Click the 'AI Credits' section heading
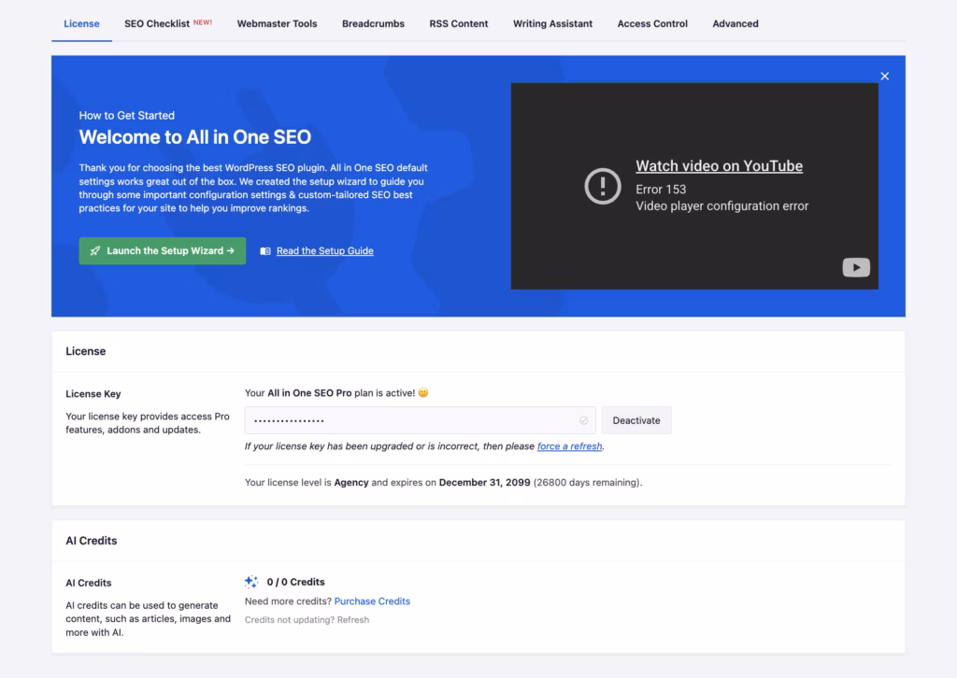This screenshot has height=678, width=957. pos(91,541)
